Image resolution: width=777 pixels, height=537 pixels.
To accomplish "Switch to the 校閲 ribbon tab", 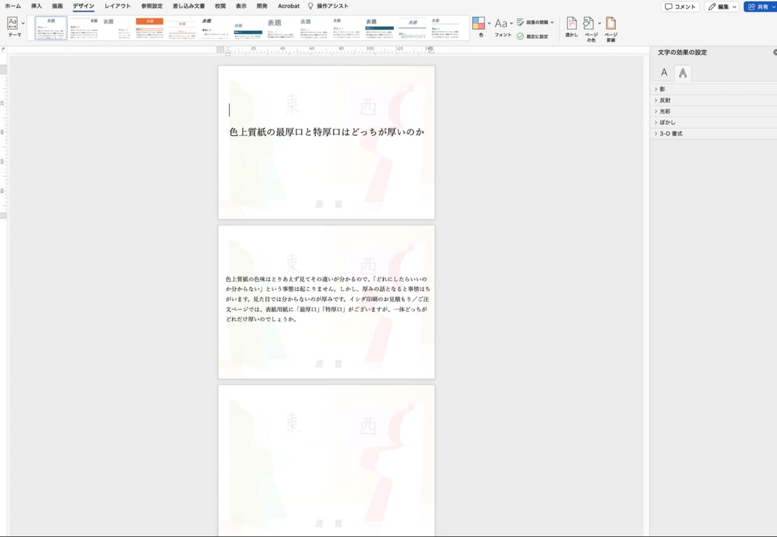I will coord(220,6).
